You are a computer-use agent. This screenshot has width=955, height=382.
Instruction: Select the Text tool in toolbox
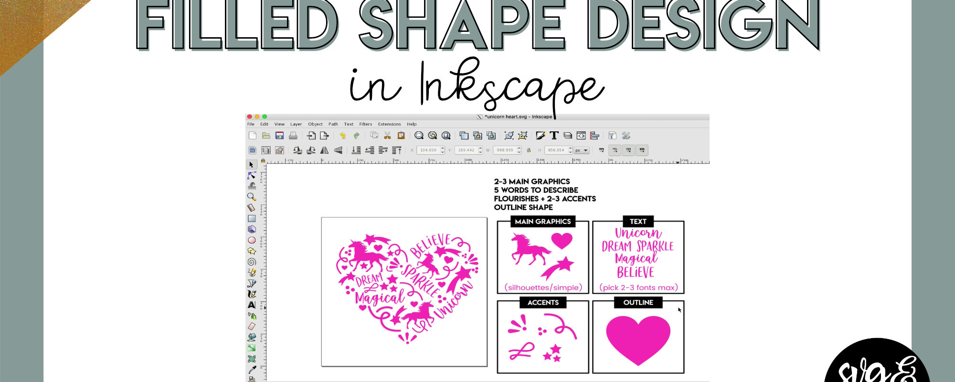click(252, 305)
